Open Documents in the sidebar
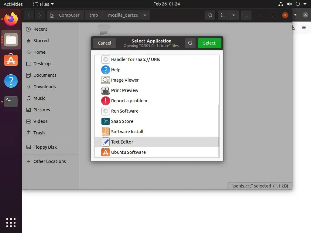The width and height of the screenshot is (311, 233). 51,75
